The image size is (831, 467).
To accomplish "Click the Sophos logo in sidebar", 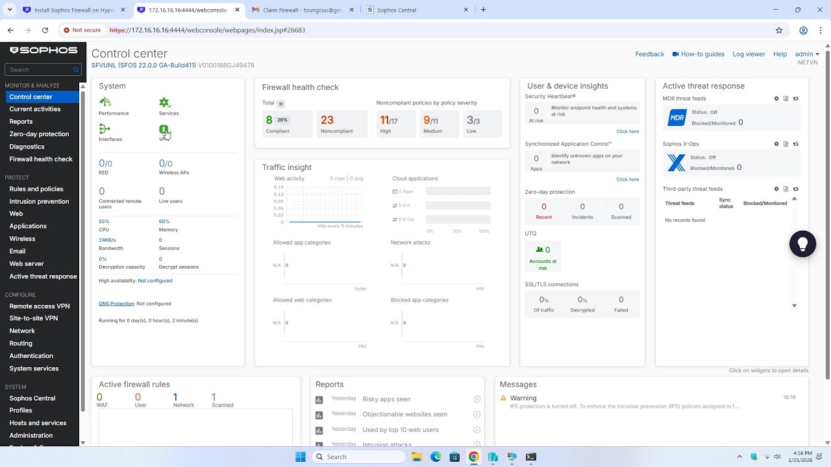I will (43, 50).
